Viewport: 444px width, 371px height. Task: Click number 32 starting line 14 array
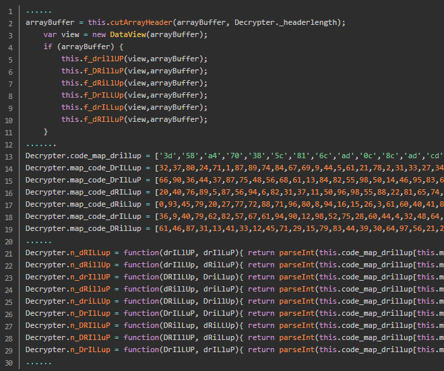point(164,168)
